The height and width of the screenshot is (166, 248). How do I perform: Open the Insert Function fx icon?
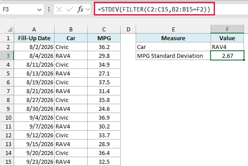[80, 10]
